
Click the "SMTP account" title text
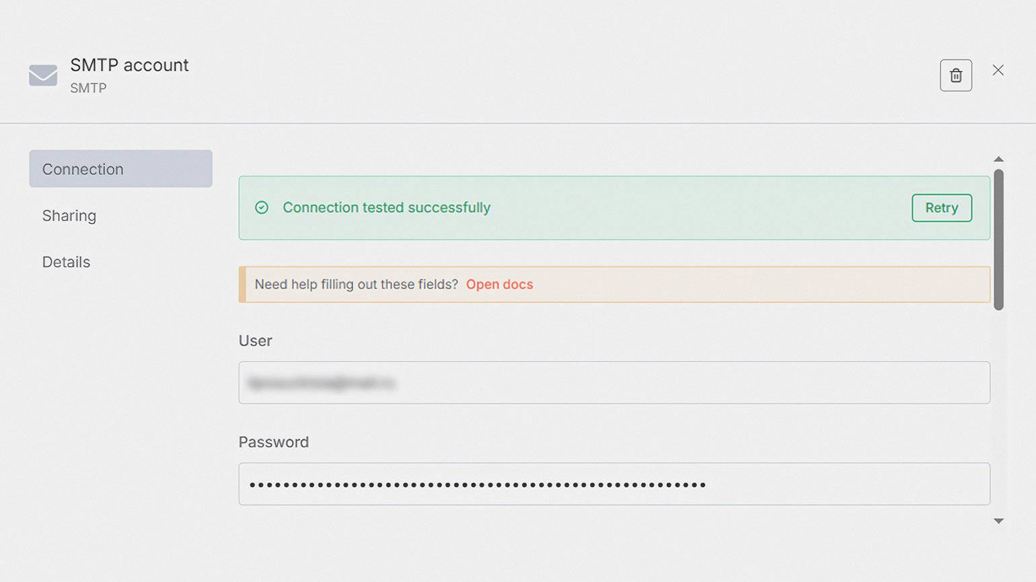129,65
